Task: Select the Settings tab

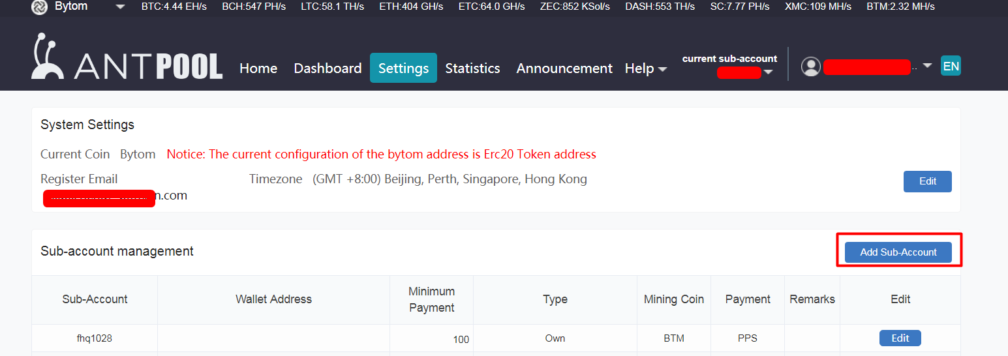Action: 403,68
